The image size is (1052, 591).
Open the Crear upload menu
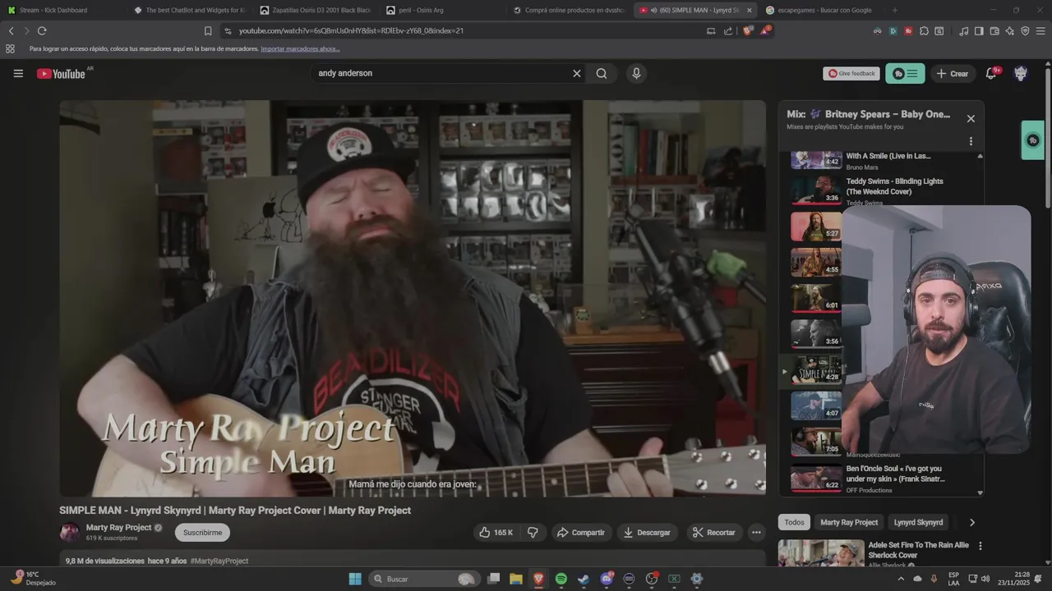pyautogui.click(x=953, y=73)
